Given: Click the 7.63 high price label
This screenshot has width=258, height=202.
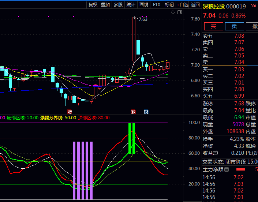Looking at the screenshot, I should coord(143,19).
